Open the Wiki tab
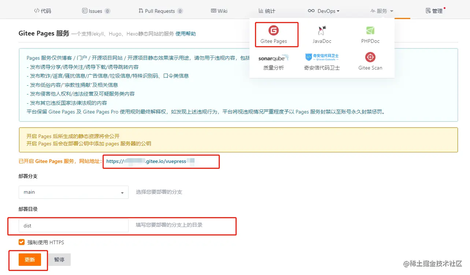Viewport: 470px width, 275px height. pyautogui.click(x=219, y=11)
